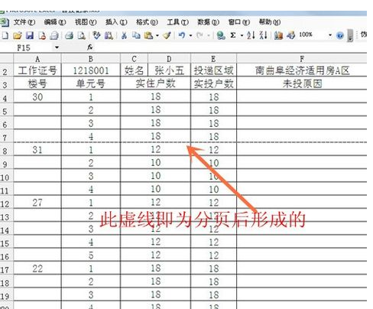This screenshot has height=309, width=373.
Task: Sort ascending with the A-Z icon
Action: coord(251,35)
